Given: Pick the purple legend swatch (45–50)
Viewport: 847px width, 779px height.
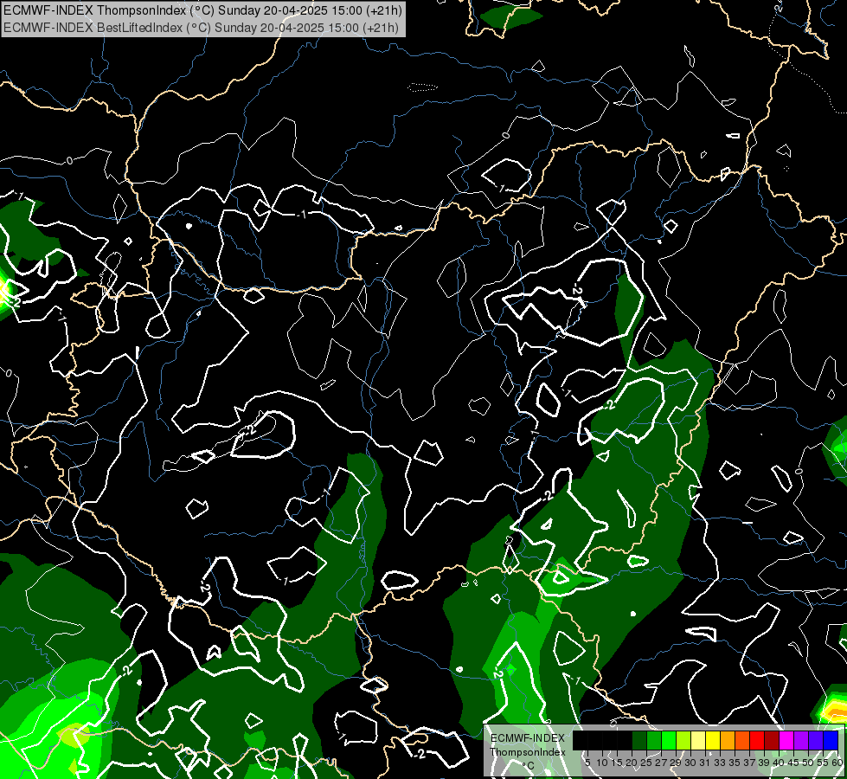Looking at the screenshot, I should click(801, 740).
